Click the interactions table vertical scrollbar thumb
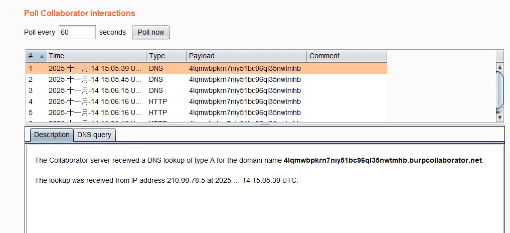This screenshot has width=510, height=233. coord(499,90)
